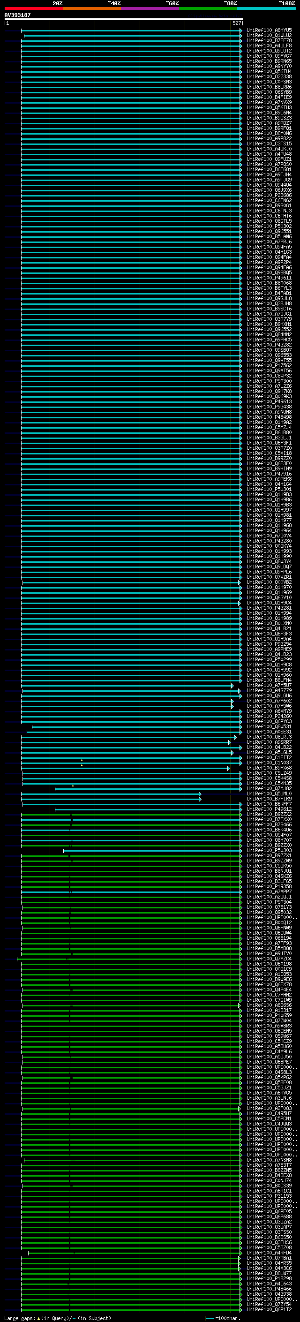The height and width of the screenshot is (1322, 300).
Task: Select hit label UniRef100_P49612
Action: coord(269,809)
